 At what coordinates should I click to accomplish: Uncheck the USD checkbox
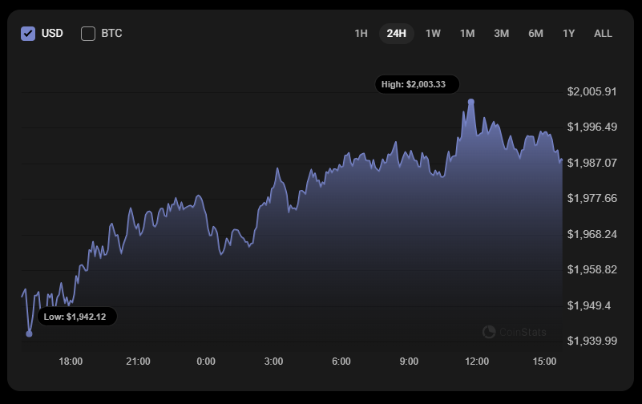coord(28,34)
